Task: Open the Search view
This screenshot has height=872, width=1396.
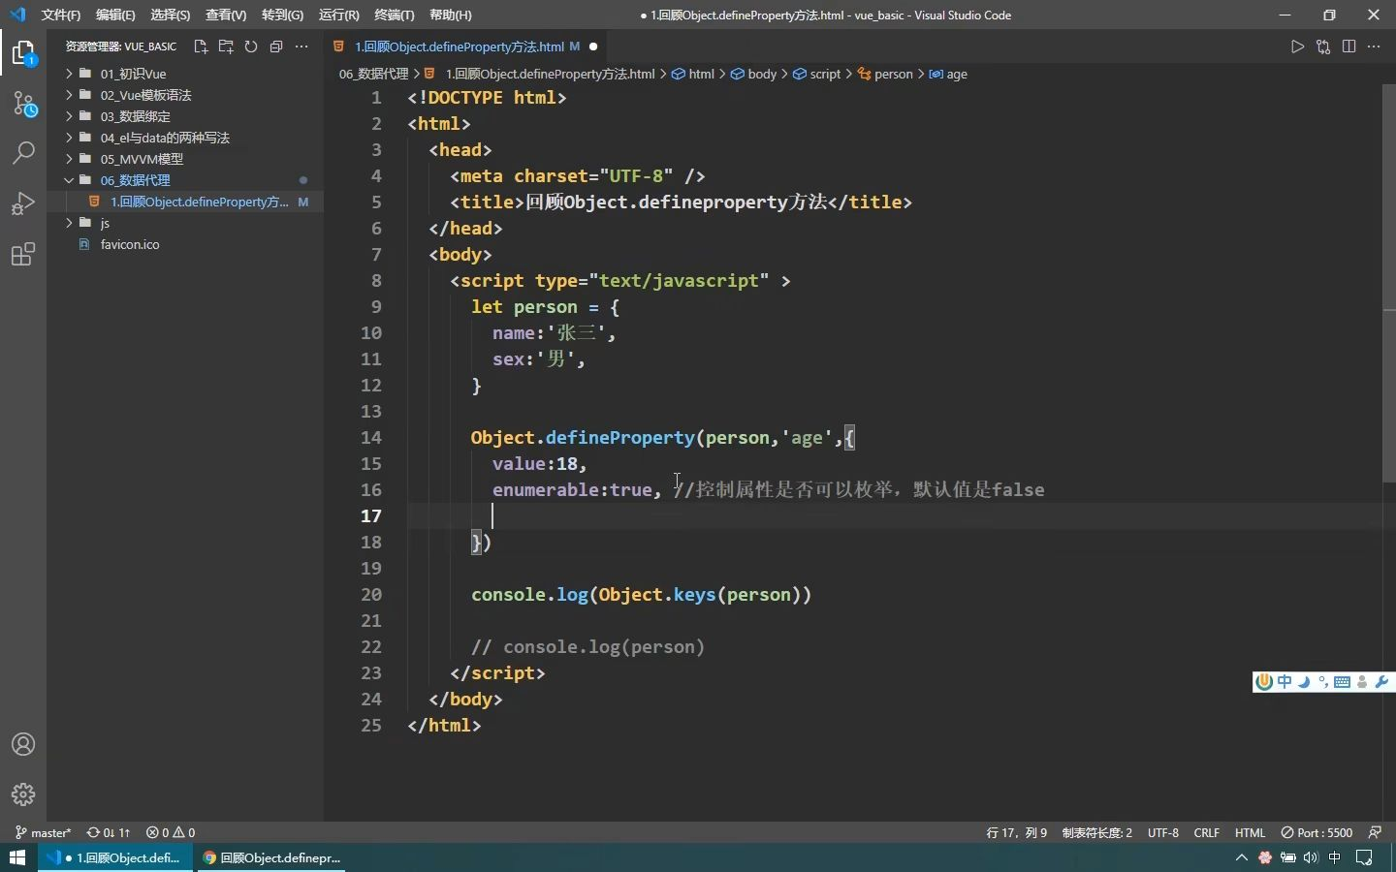Action: coord(23,153)
